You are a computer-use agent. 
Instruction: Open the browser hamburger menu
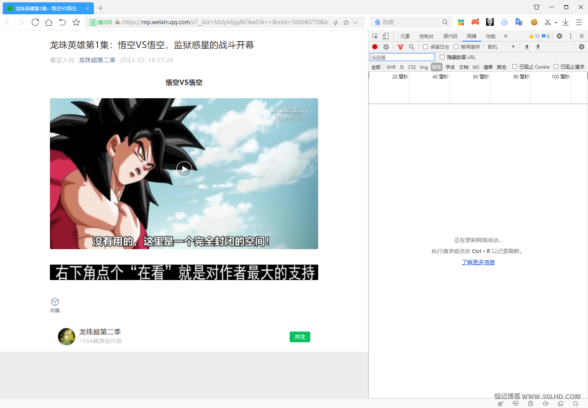[579, 22]
